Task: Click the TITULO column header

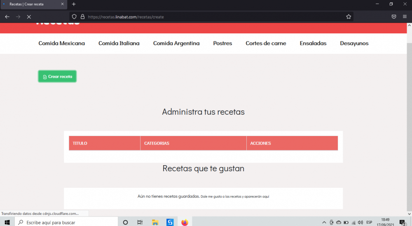Action: point(105,143)
